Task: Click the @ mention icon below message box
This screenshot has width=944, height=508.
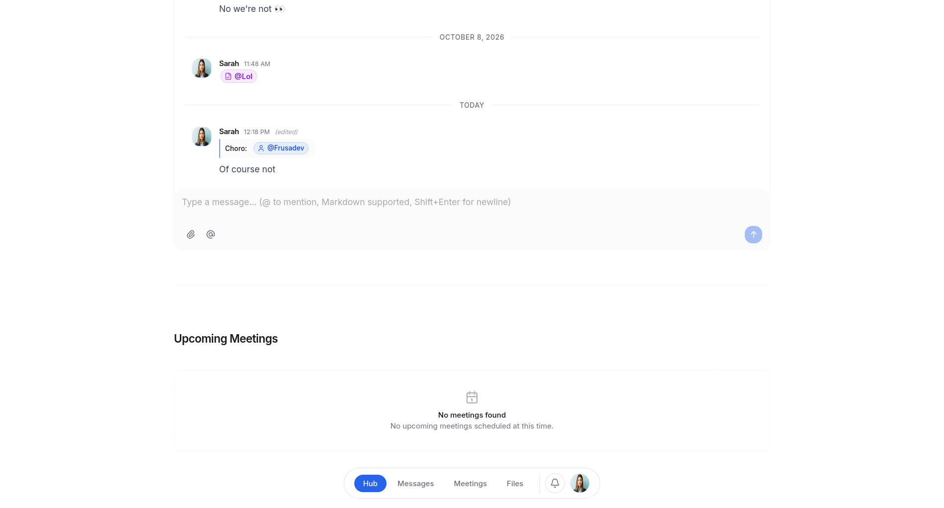Action: click(x=211, y=234)
